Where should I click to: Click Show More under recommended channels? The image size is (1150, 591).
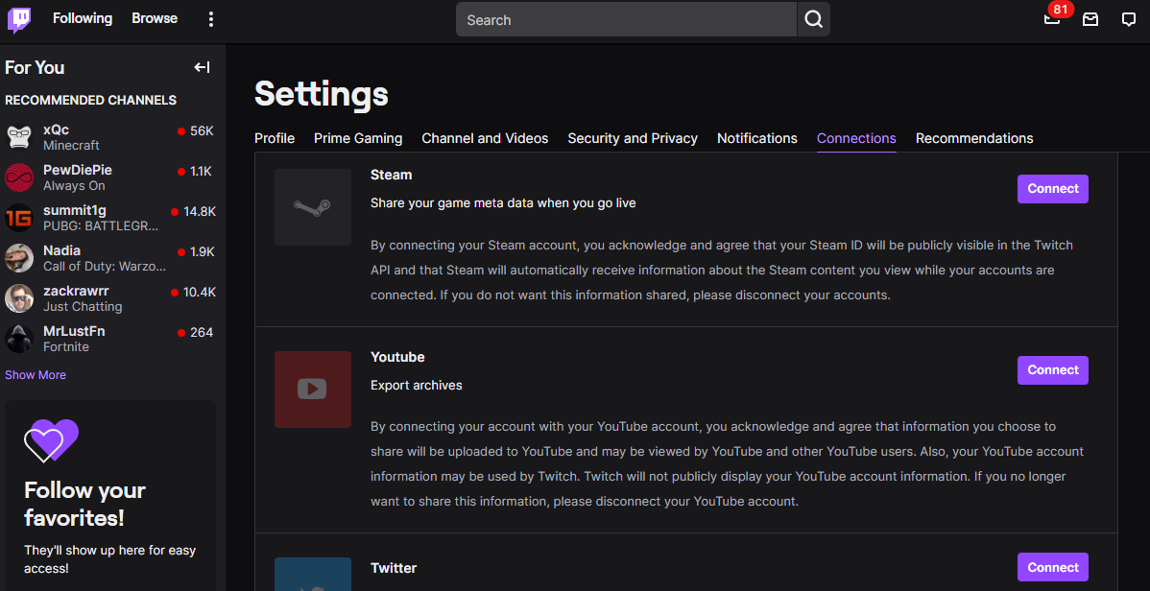(x=36, y=375)
